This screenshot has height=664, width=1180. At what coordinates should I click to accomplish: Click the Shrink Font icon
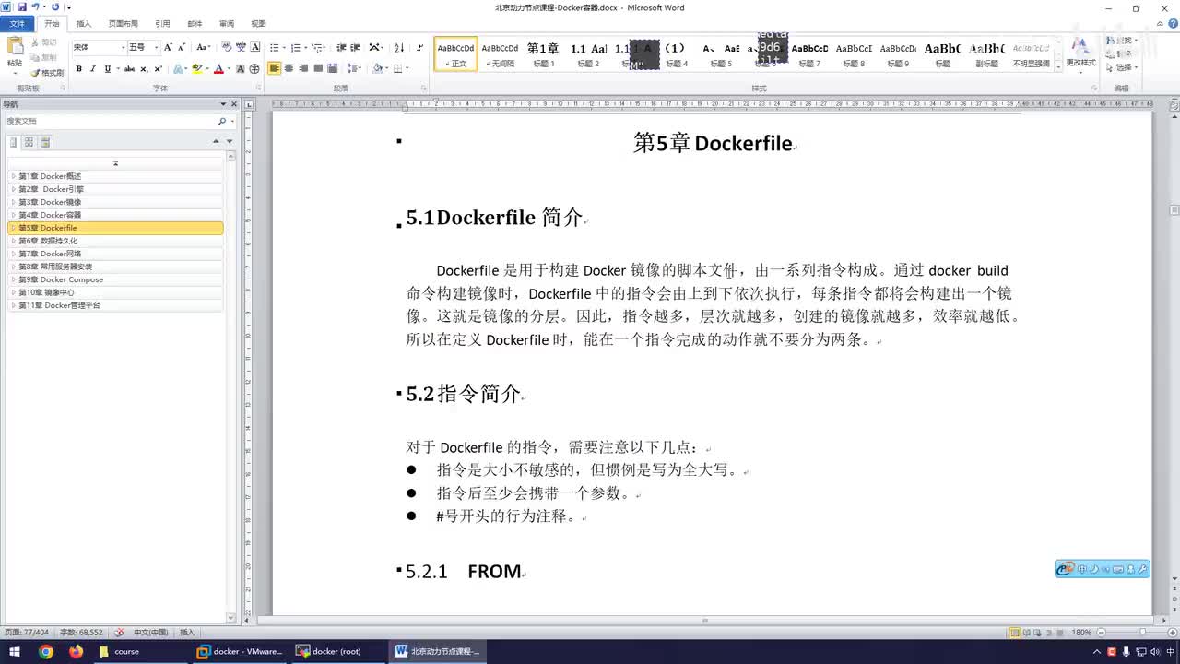(182, 47)
